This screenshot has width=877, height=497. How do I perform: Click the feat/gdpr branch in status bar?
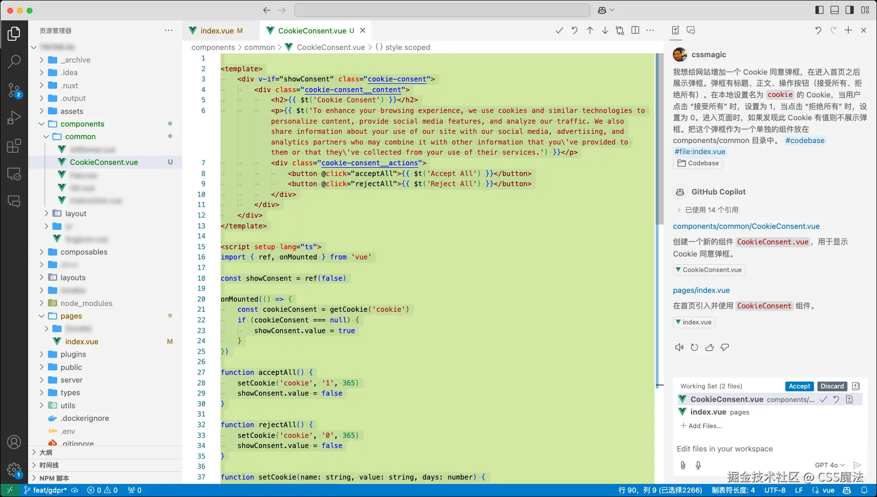(x=45, y=490)
